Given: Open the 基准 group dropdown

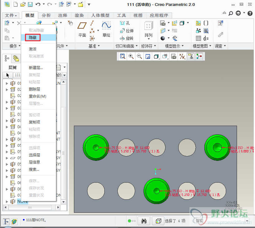Looking at the screenshot, I should pyautogui.click(x=94, y=46).
